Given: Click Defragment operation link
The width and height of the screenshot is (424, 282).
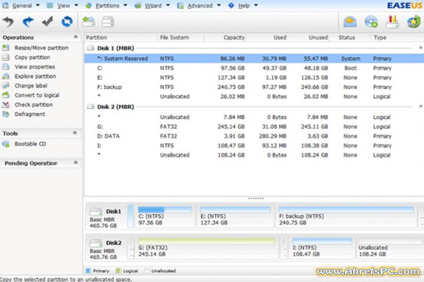Looking at the screenshot, I should click(x=30, y=114).
